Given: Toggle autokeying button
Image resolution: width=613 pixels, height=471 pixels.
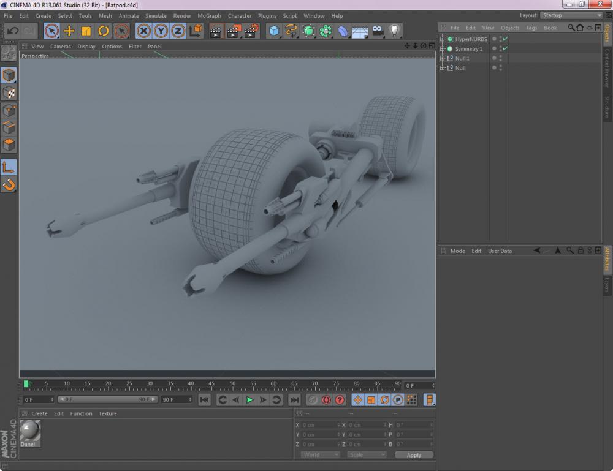Looking at the screenshot, I should (x=326, y=400).
